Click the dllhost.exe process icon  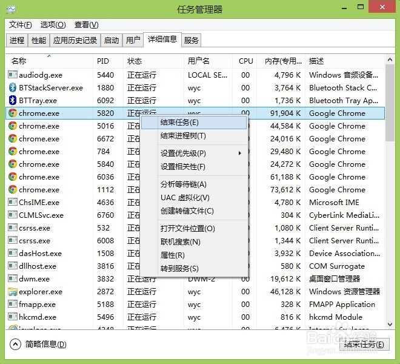click(x=13, y=266)
